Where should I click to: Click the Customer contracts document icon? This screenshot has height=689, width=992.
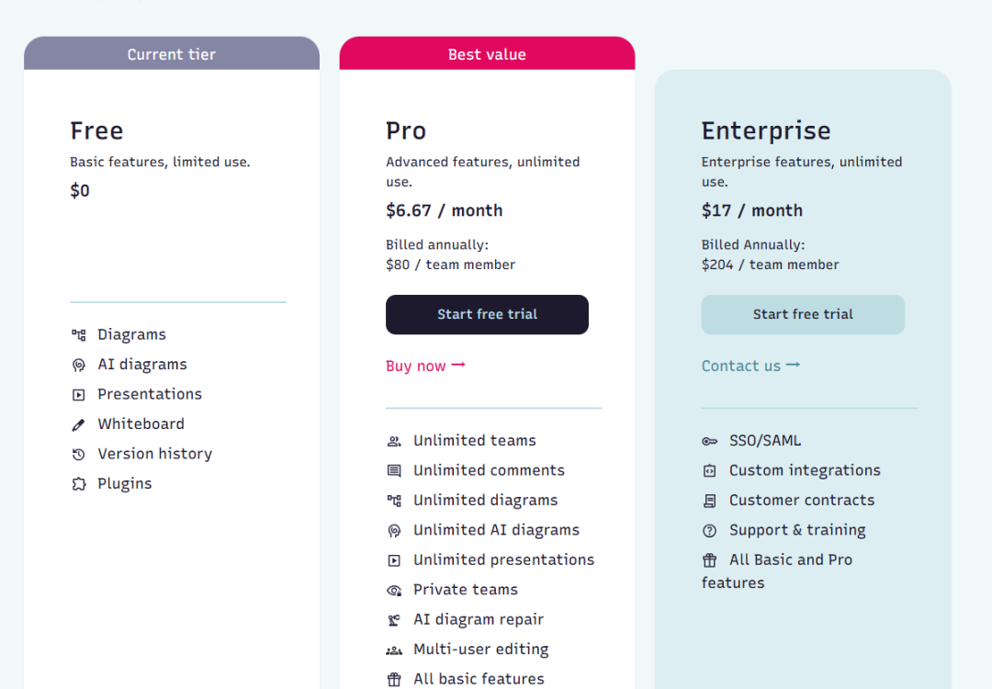point(710,501)
